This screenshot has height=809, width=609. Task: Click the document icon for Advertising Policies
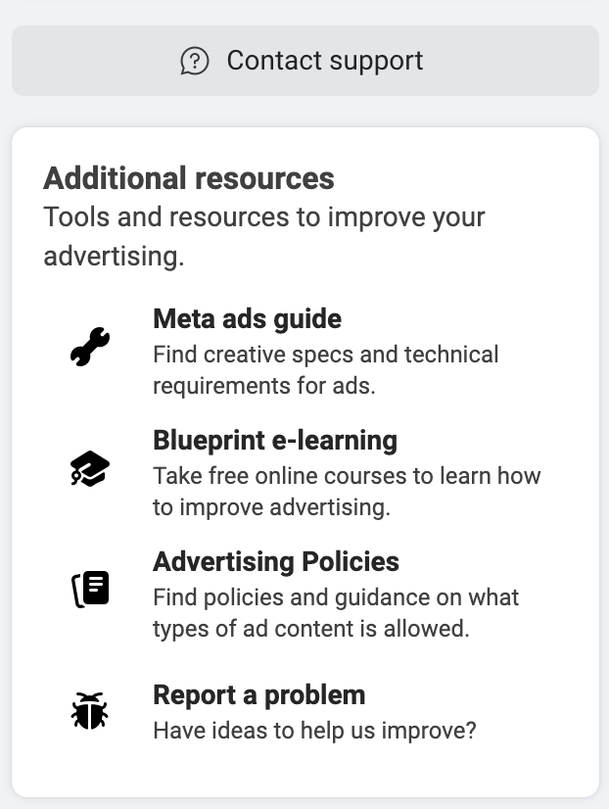coord(90,590)
